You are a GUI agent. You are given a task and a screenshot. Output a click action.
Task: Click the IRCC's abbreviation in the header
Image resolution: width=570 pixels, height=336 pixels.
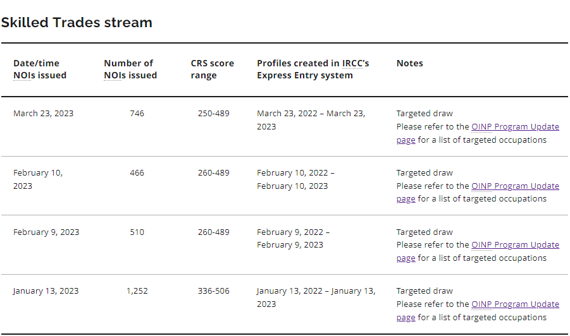(356, 63)
